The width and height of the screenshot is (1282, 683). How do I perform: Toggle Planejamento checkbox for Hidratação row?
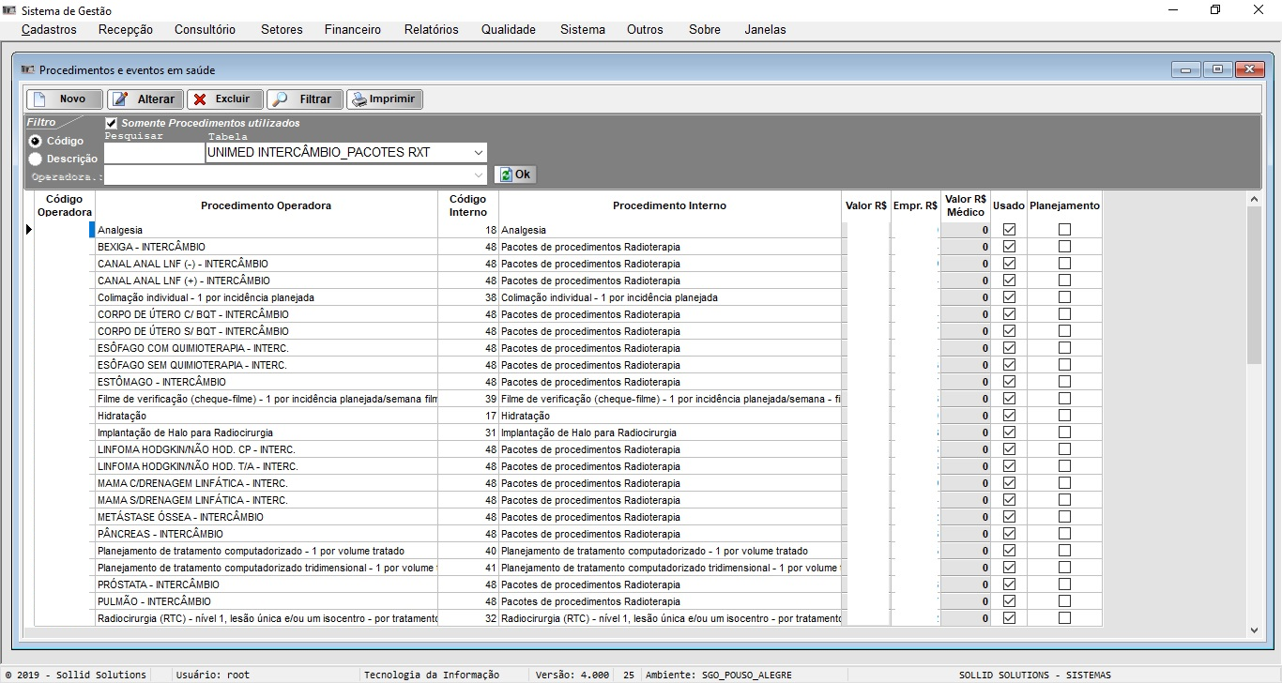click(1064, 416)
